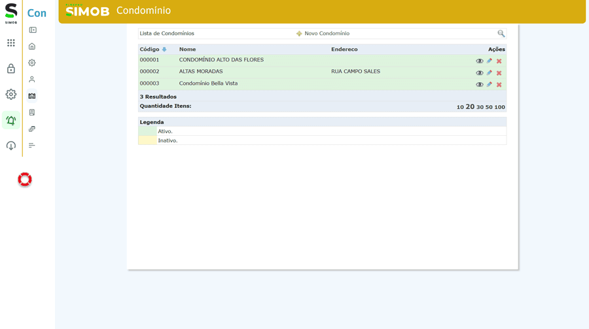
Task: Set the items per page to 100
Action: 499,107
